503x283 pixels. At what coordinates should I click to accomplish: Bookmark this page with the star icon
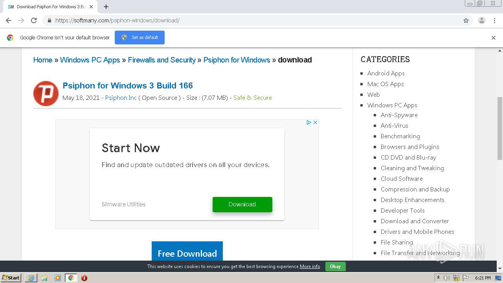[x=466, y=20]
